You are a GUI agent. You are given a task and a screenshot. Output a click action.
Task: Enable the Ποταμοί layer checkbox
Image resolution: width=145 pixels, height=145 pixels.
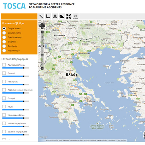[4, 73]
